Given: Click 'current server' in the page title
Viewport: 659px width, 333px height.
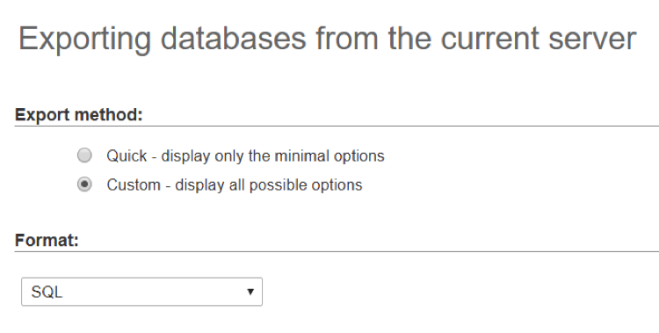Looking at the screenshot, I should click(539, 40).
